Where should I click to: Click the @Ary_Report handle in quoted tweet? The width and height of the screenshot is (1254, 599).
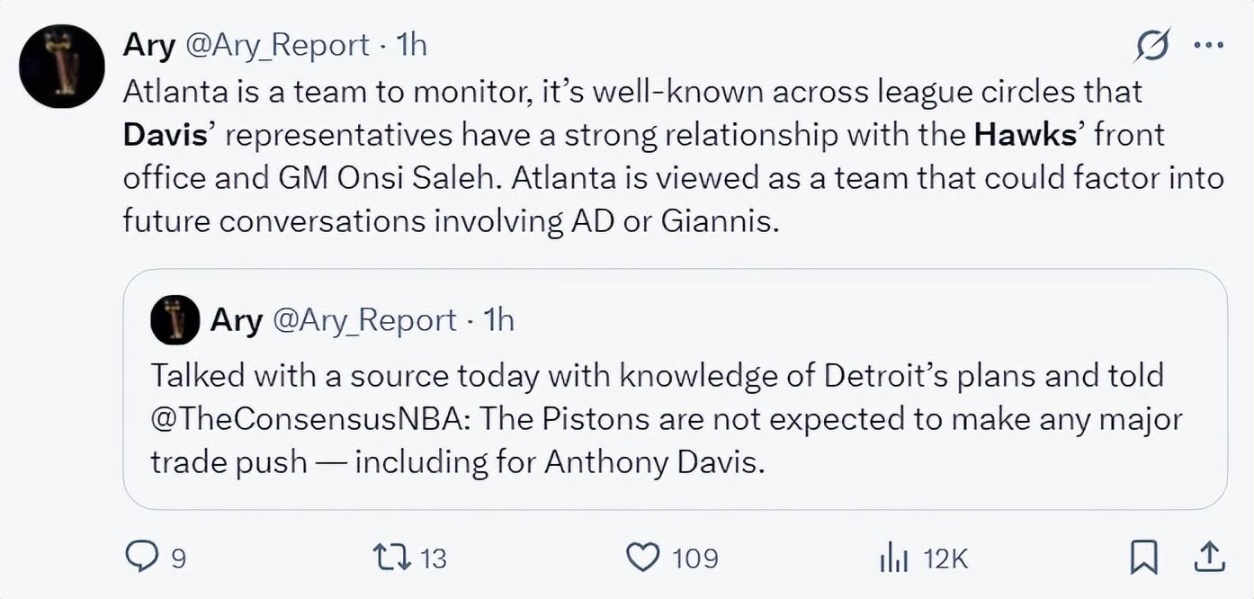pos(364,320)
